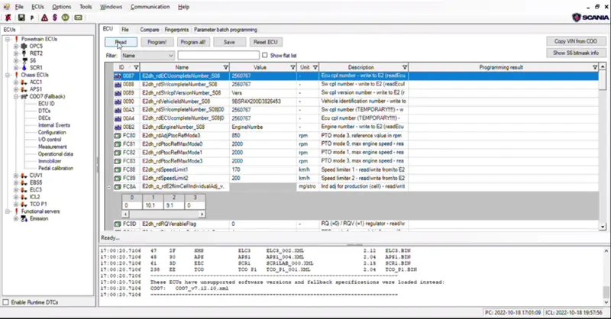Click the SCR1 blue droplet icon
611x319 pixels.
pos(24,68)
